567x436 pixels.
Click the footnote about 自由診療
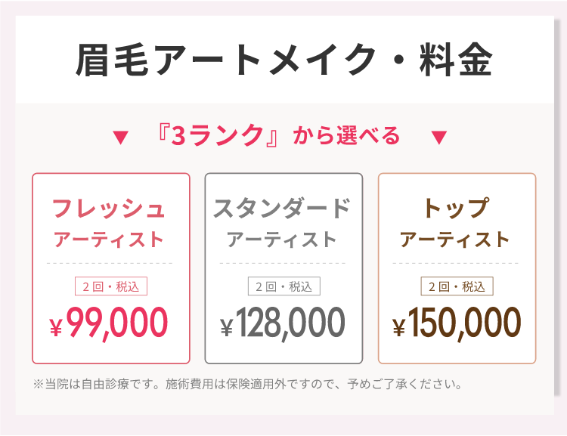click(247, 384)
